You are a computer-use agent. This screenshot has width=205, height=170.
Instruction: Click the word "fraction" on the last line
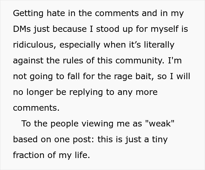(29, 155)
